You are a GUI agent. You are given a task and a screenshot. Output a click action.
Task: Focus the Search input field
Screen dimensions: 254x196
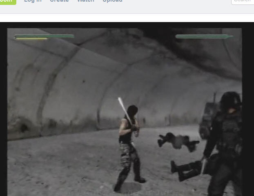coord(243,2)
